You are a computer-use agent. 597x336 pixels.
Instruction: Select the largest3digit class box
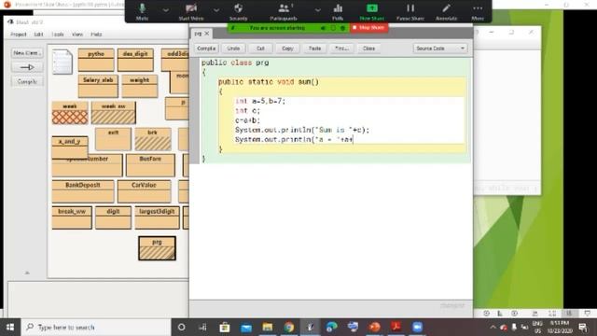point(157,217)
